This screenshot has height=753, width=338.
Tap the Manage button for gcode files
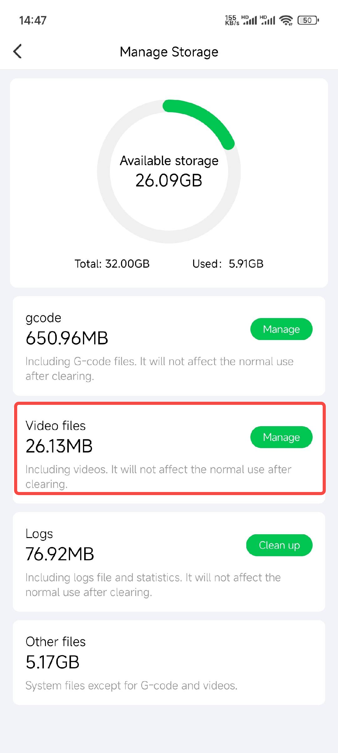(x=281, y=329)
